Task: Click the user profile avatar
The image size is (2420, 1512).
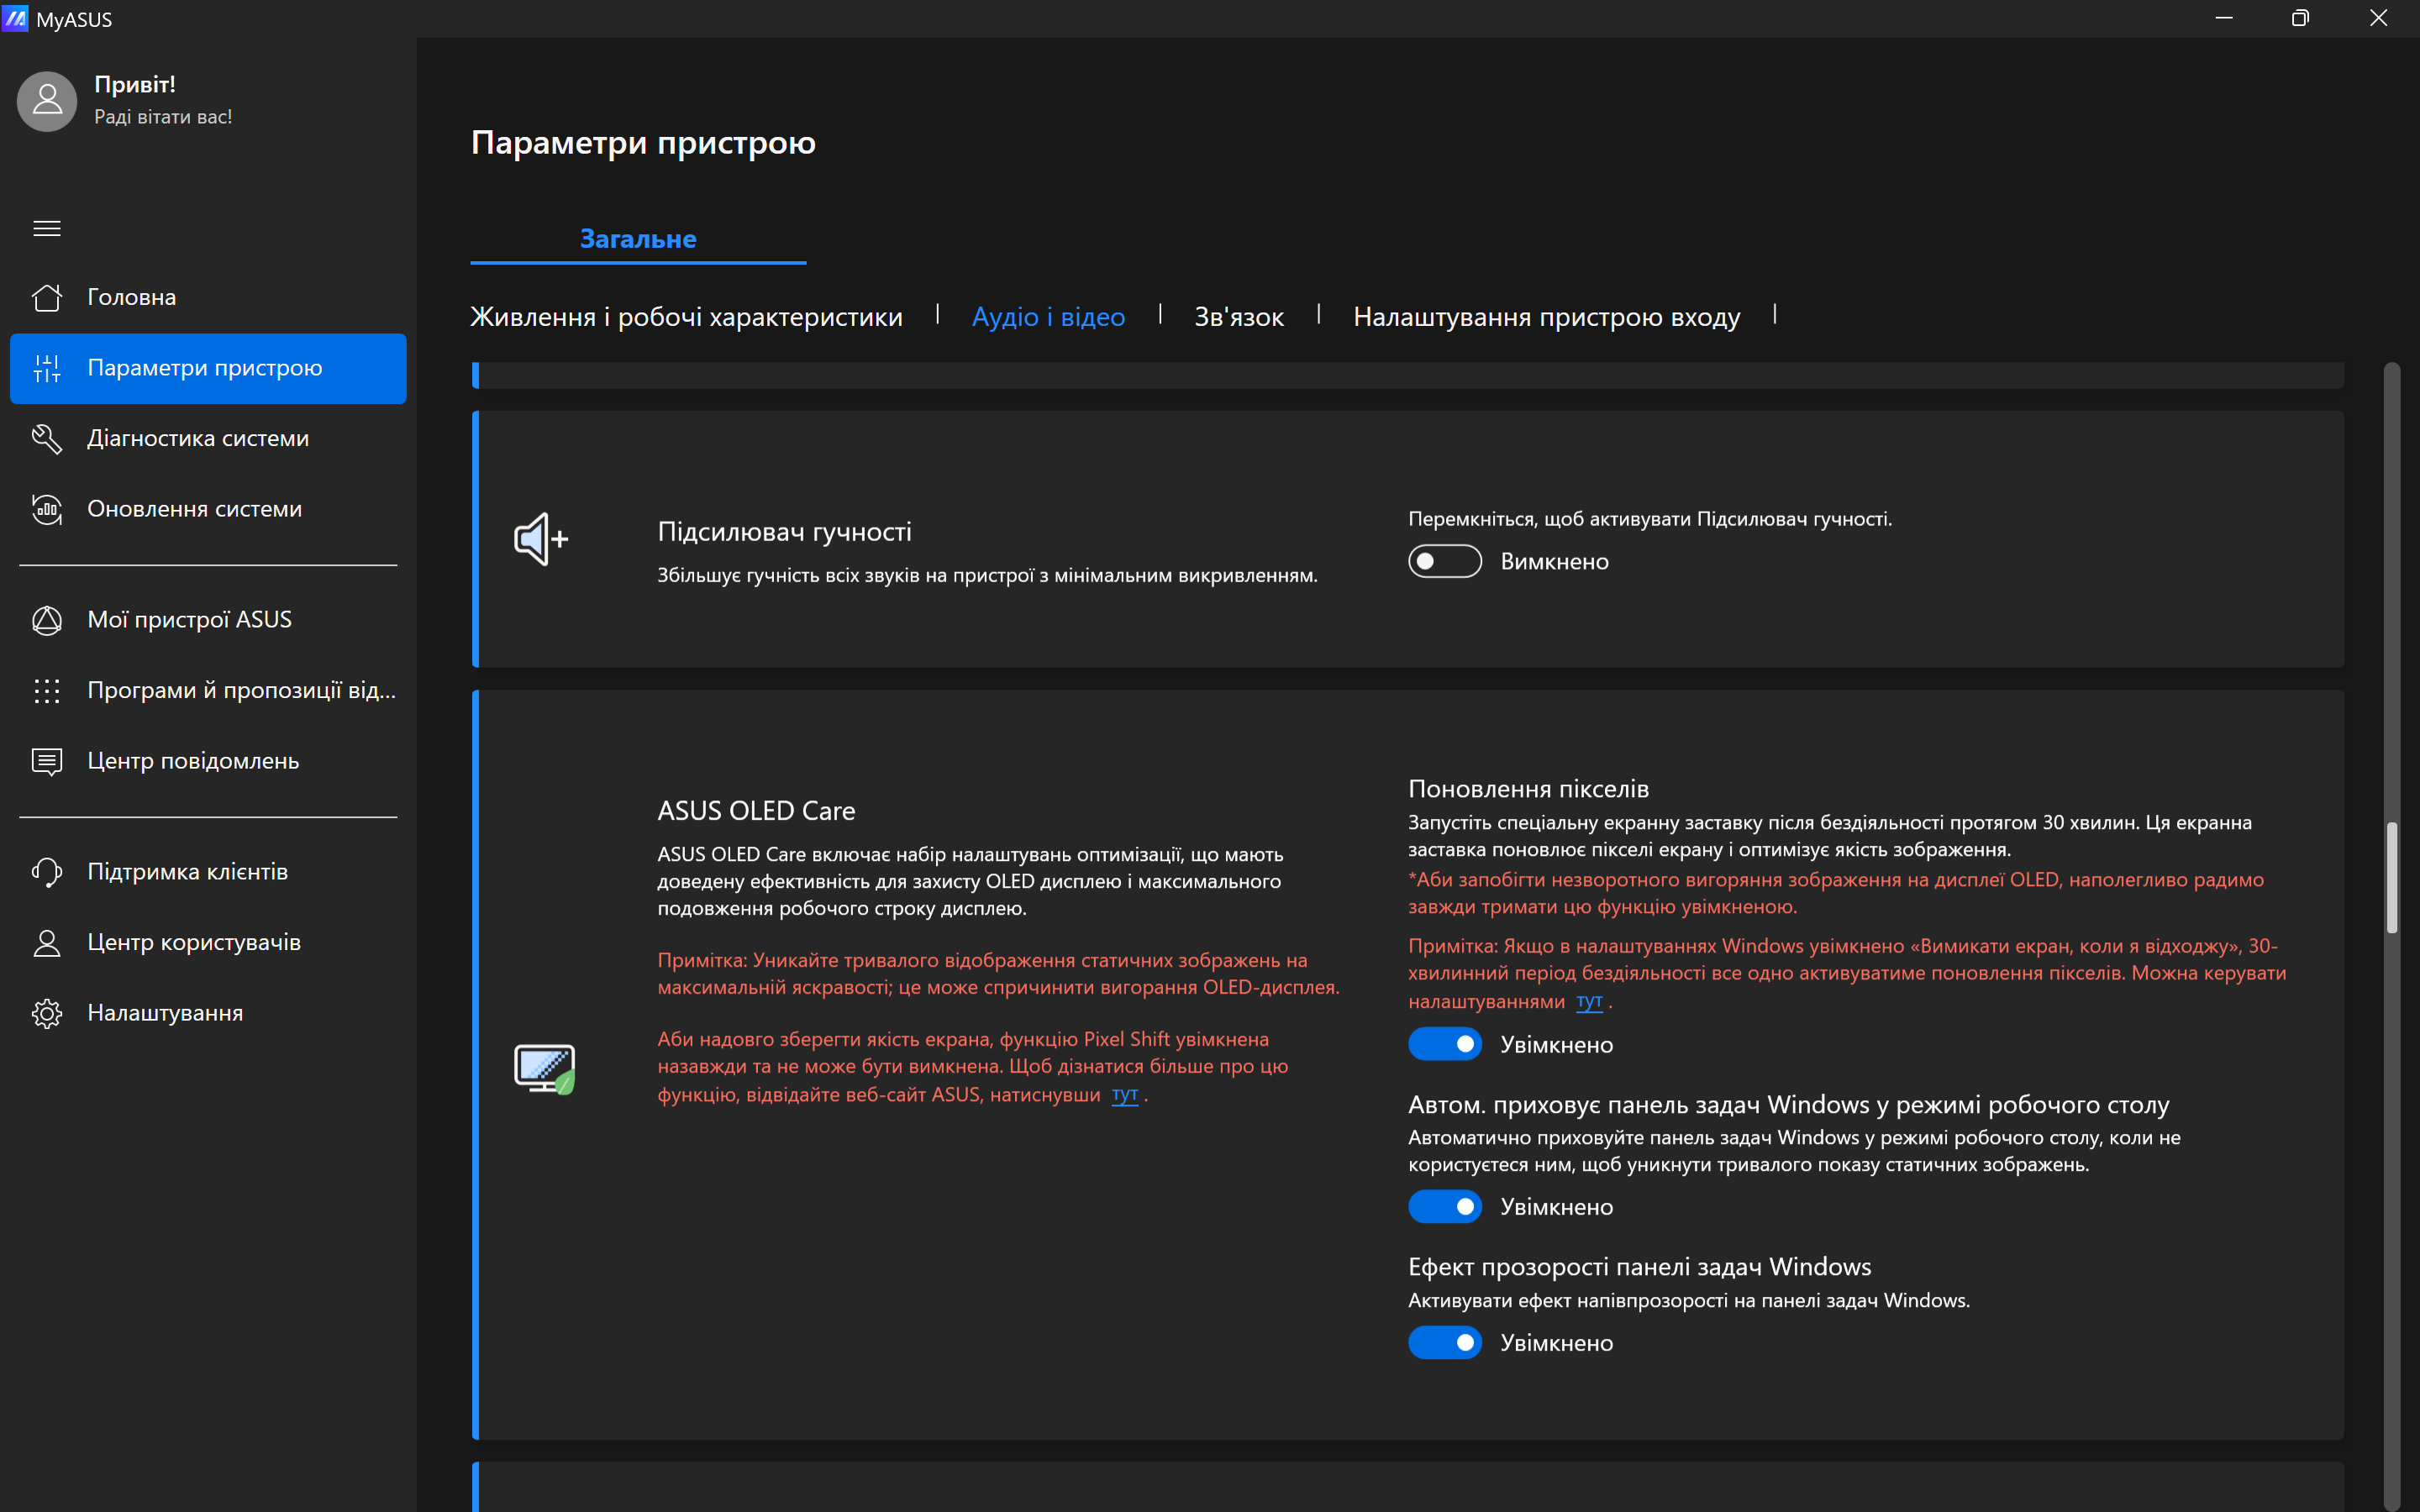Action: pyautogui.click(x=47, y=100)
